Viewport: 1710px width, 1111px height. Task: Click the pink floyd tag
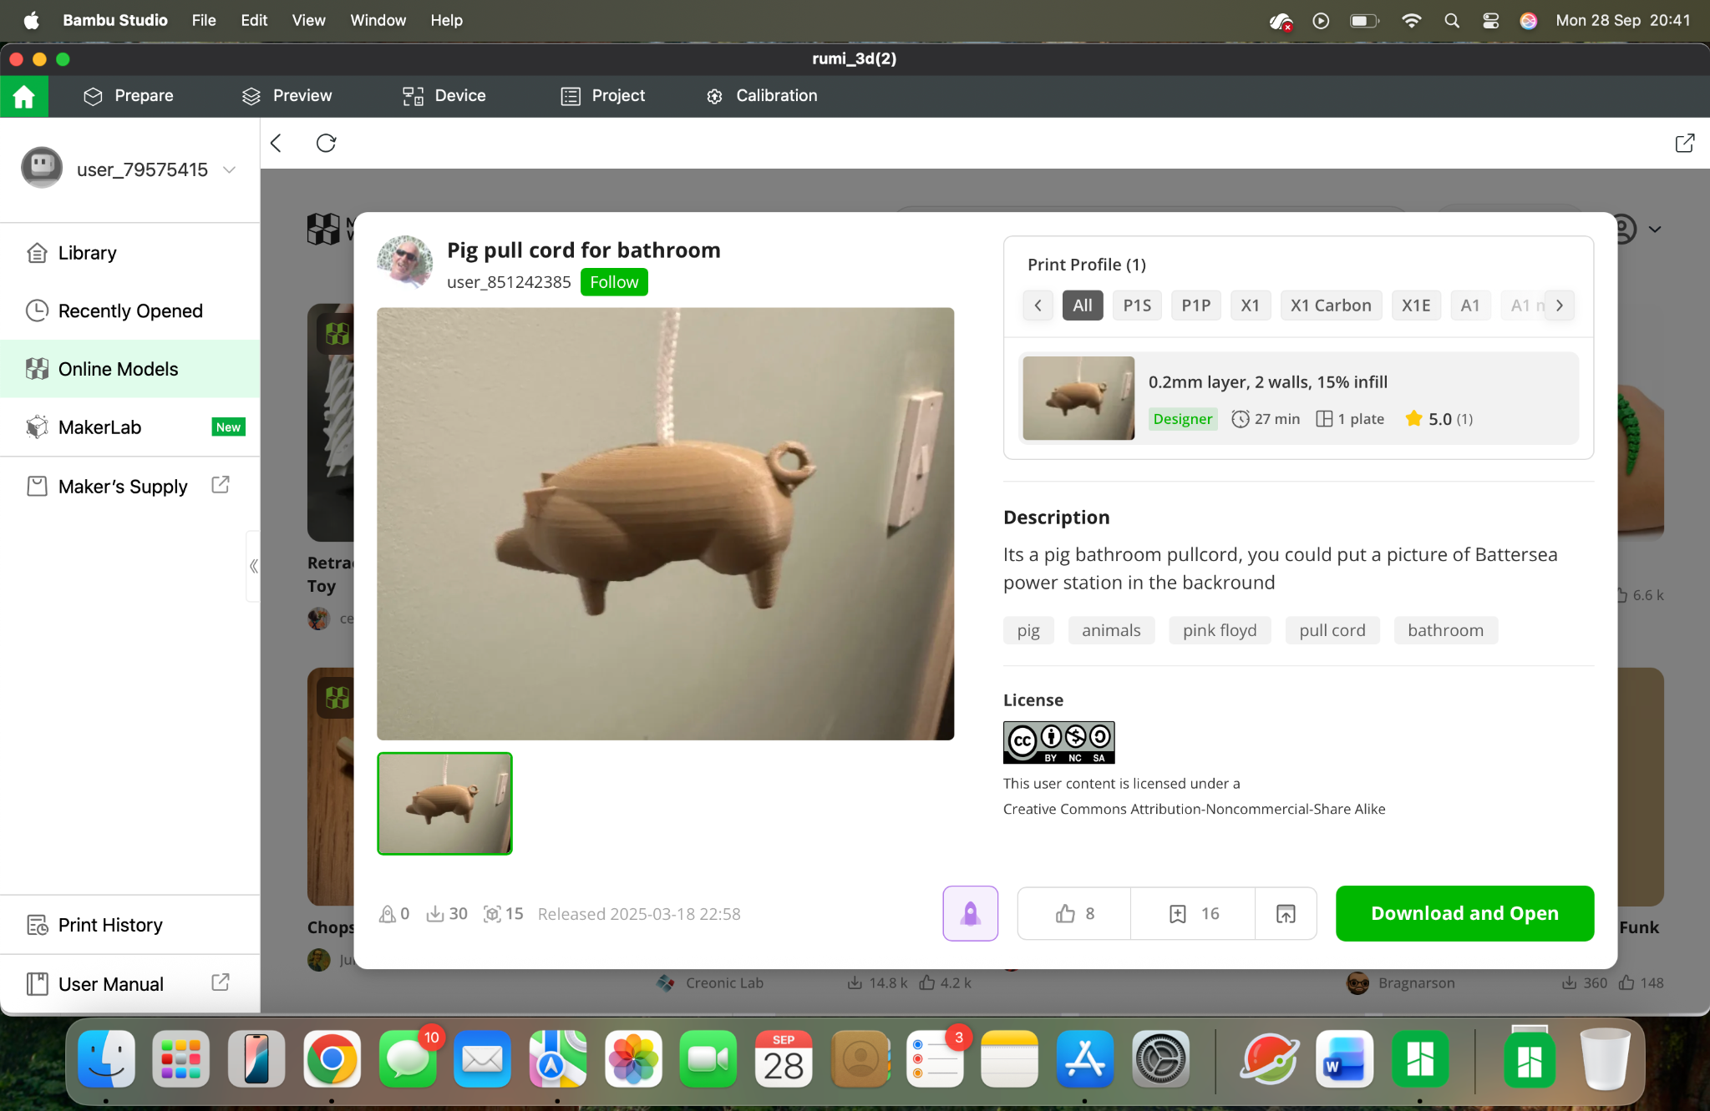click(1220, 630)
